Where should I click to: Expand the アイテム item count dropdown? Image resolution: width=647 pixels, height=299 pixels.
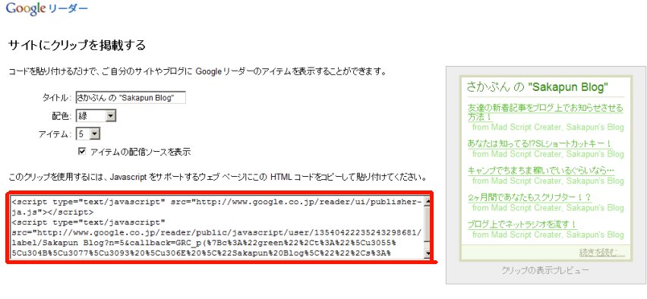coord(88,134)
